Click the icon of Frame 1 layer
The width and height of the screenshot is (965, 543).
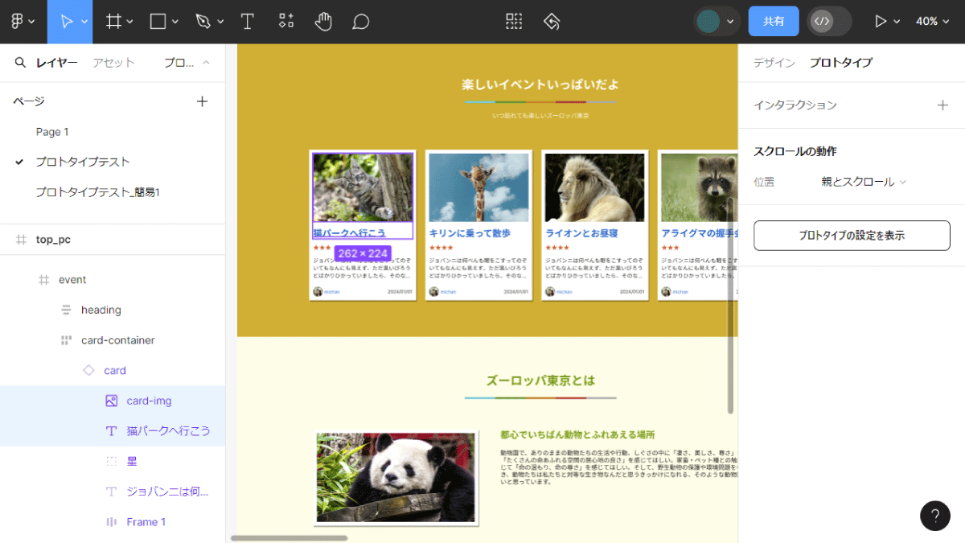(x=112, y=522)
